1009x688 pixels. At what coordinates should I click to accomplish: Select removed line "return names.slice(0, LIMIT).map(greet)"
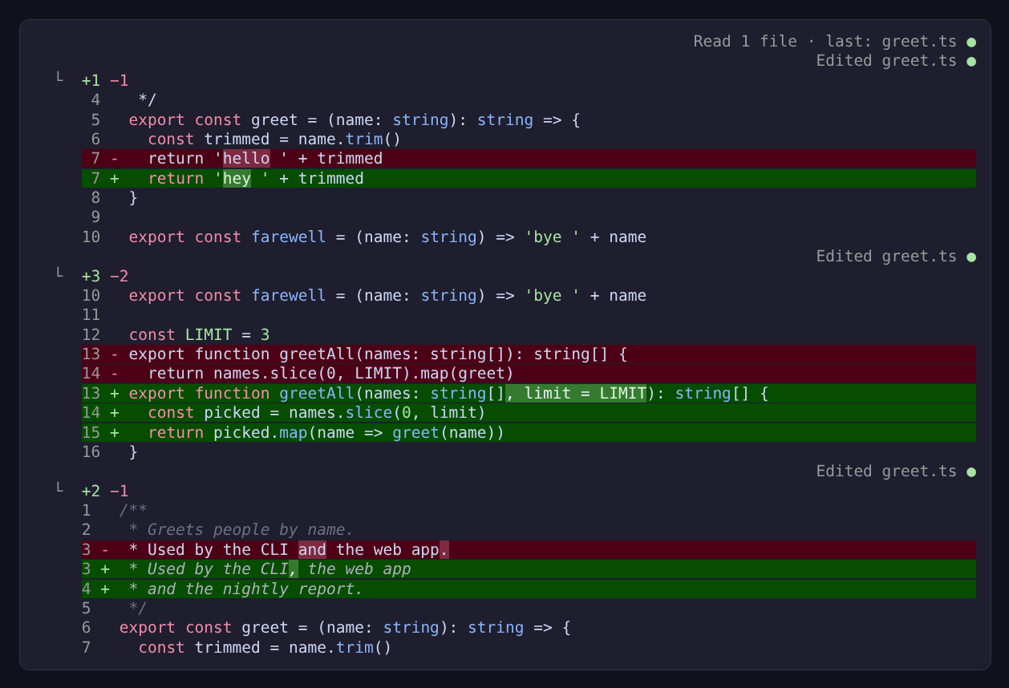[x=529, y=374]
